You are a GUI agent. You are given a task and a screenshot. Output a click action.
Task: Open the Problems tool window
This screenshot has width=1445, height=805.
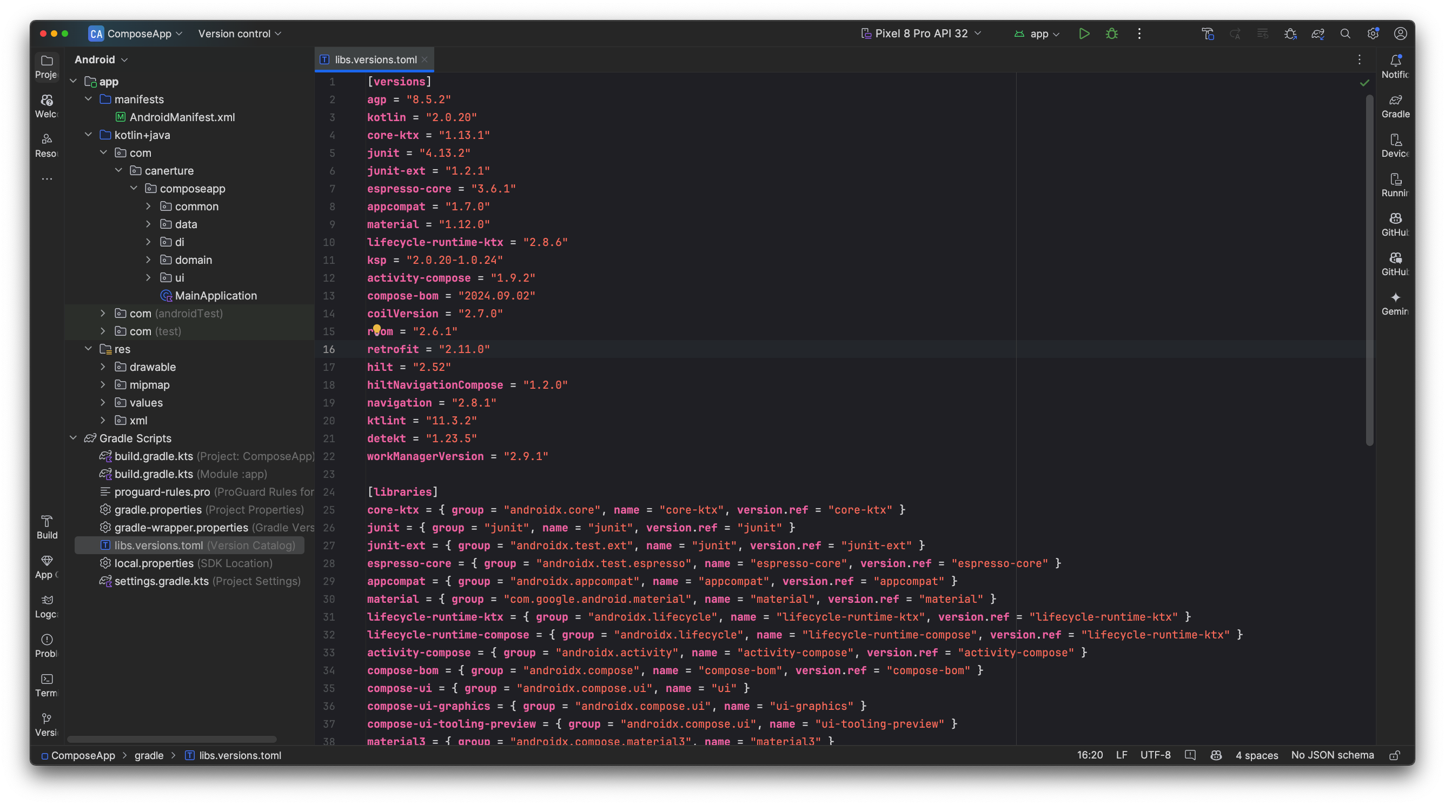(47, 645)
